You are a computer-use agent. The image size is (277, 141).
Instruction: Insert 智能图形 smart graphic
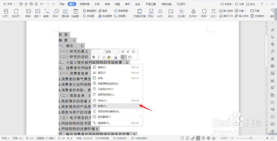89,11
